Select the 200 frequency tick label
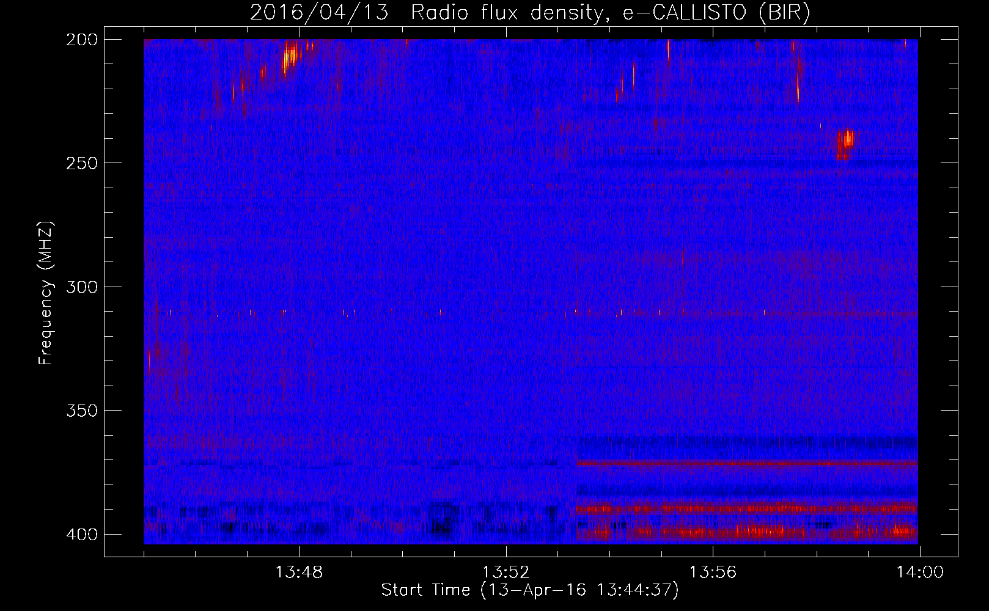 pyautogui.click(x=81, y=40)
